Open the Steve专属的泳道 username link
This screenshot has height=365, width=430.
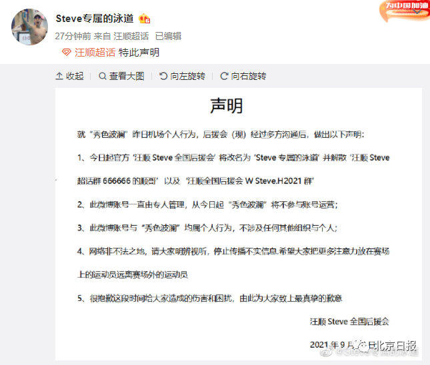[x=95, y=19]
